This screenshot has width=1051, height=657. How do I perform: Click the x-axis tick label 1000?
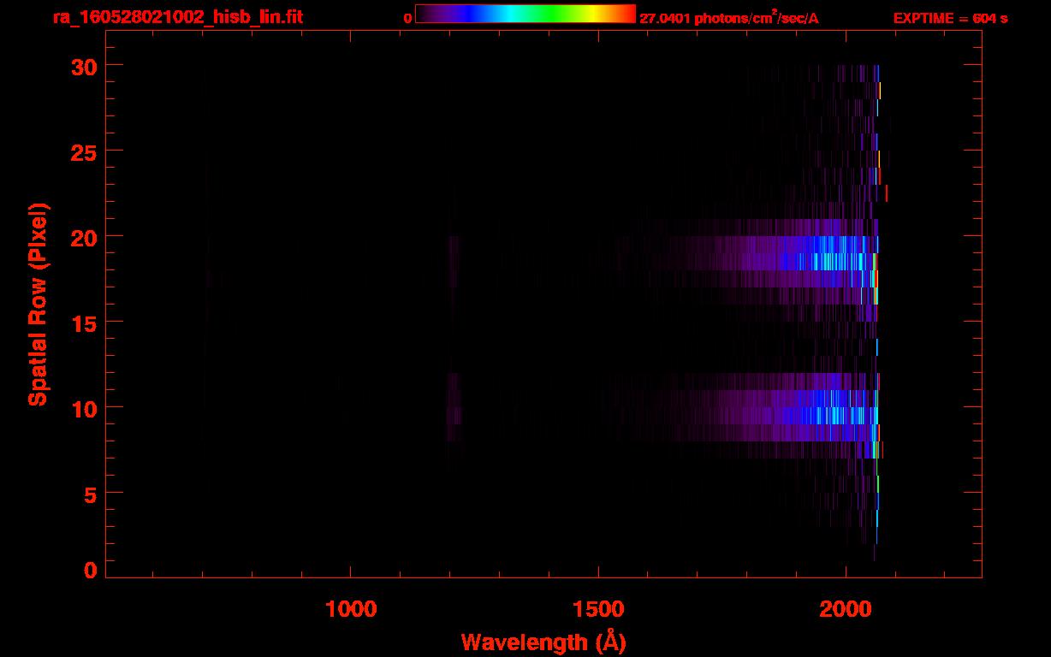tap(351, 609)
